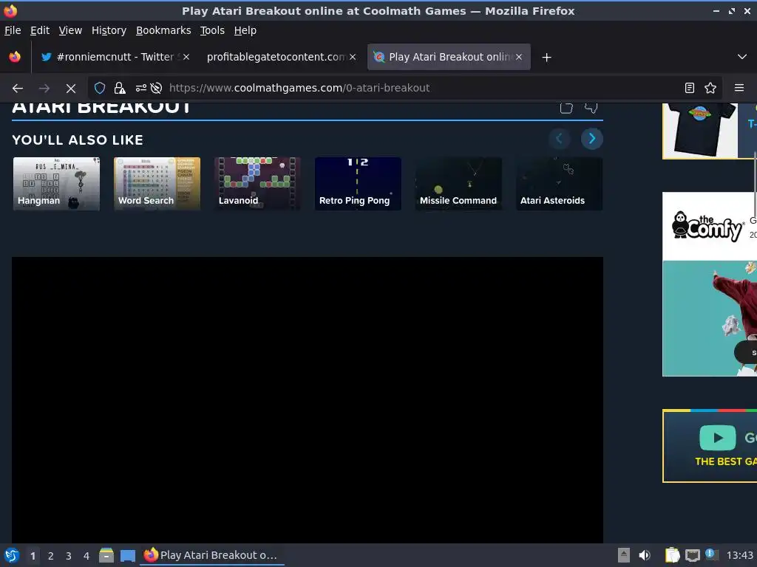Viewport: 757px width, 567px height.
Task: Open the File menu
Action: tap(13, 30)
